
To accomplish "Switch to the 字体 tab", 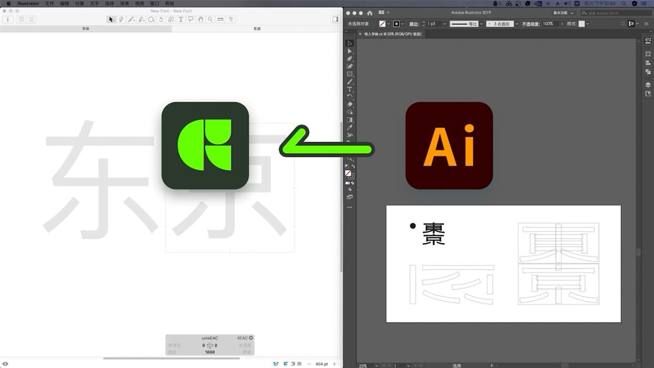I will click(86, 28).
